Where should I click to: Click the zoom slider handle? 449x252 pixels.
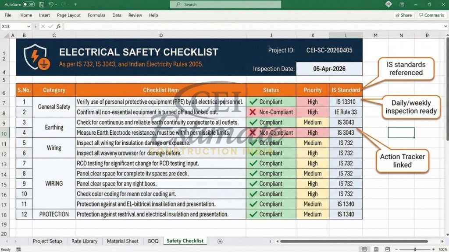coord(415,249)
